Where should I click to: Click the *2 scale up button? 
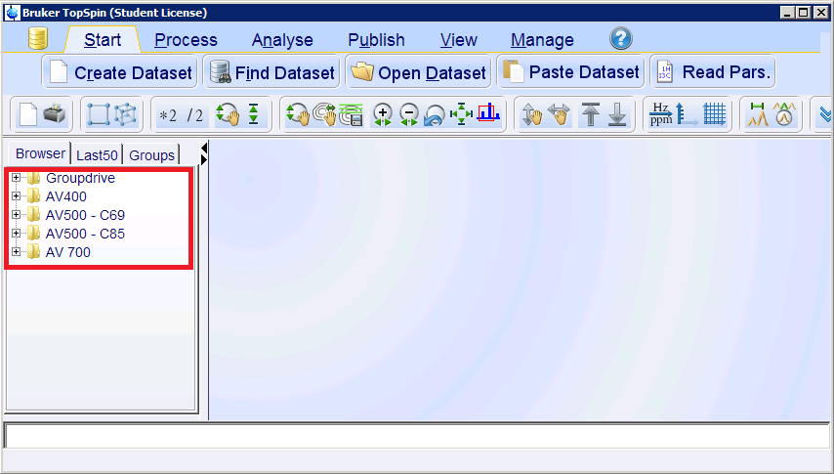(x=169, y=115)
